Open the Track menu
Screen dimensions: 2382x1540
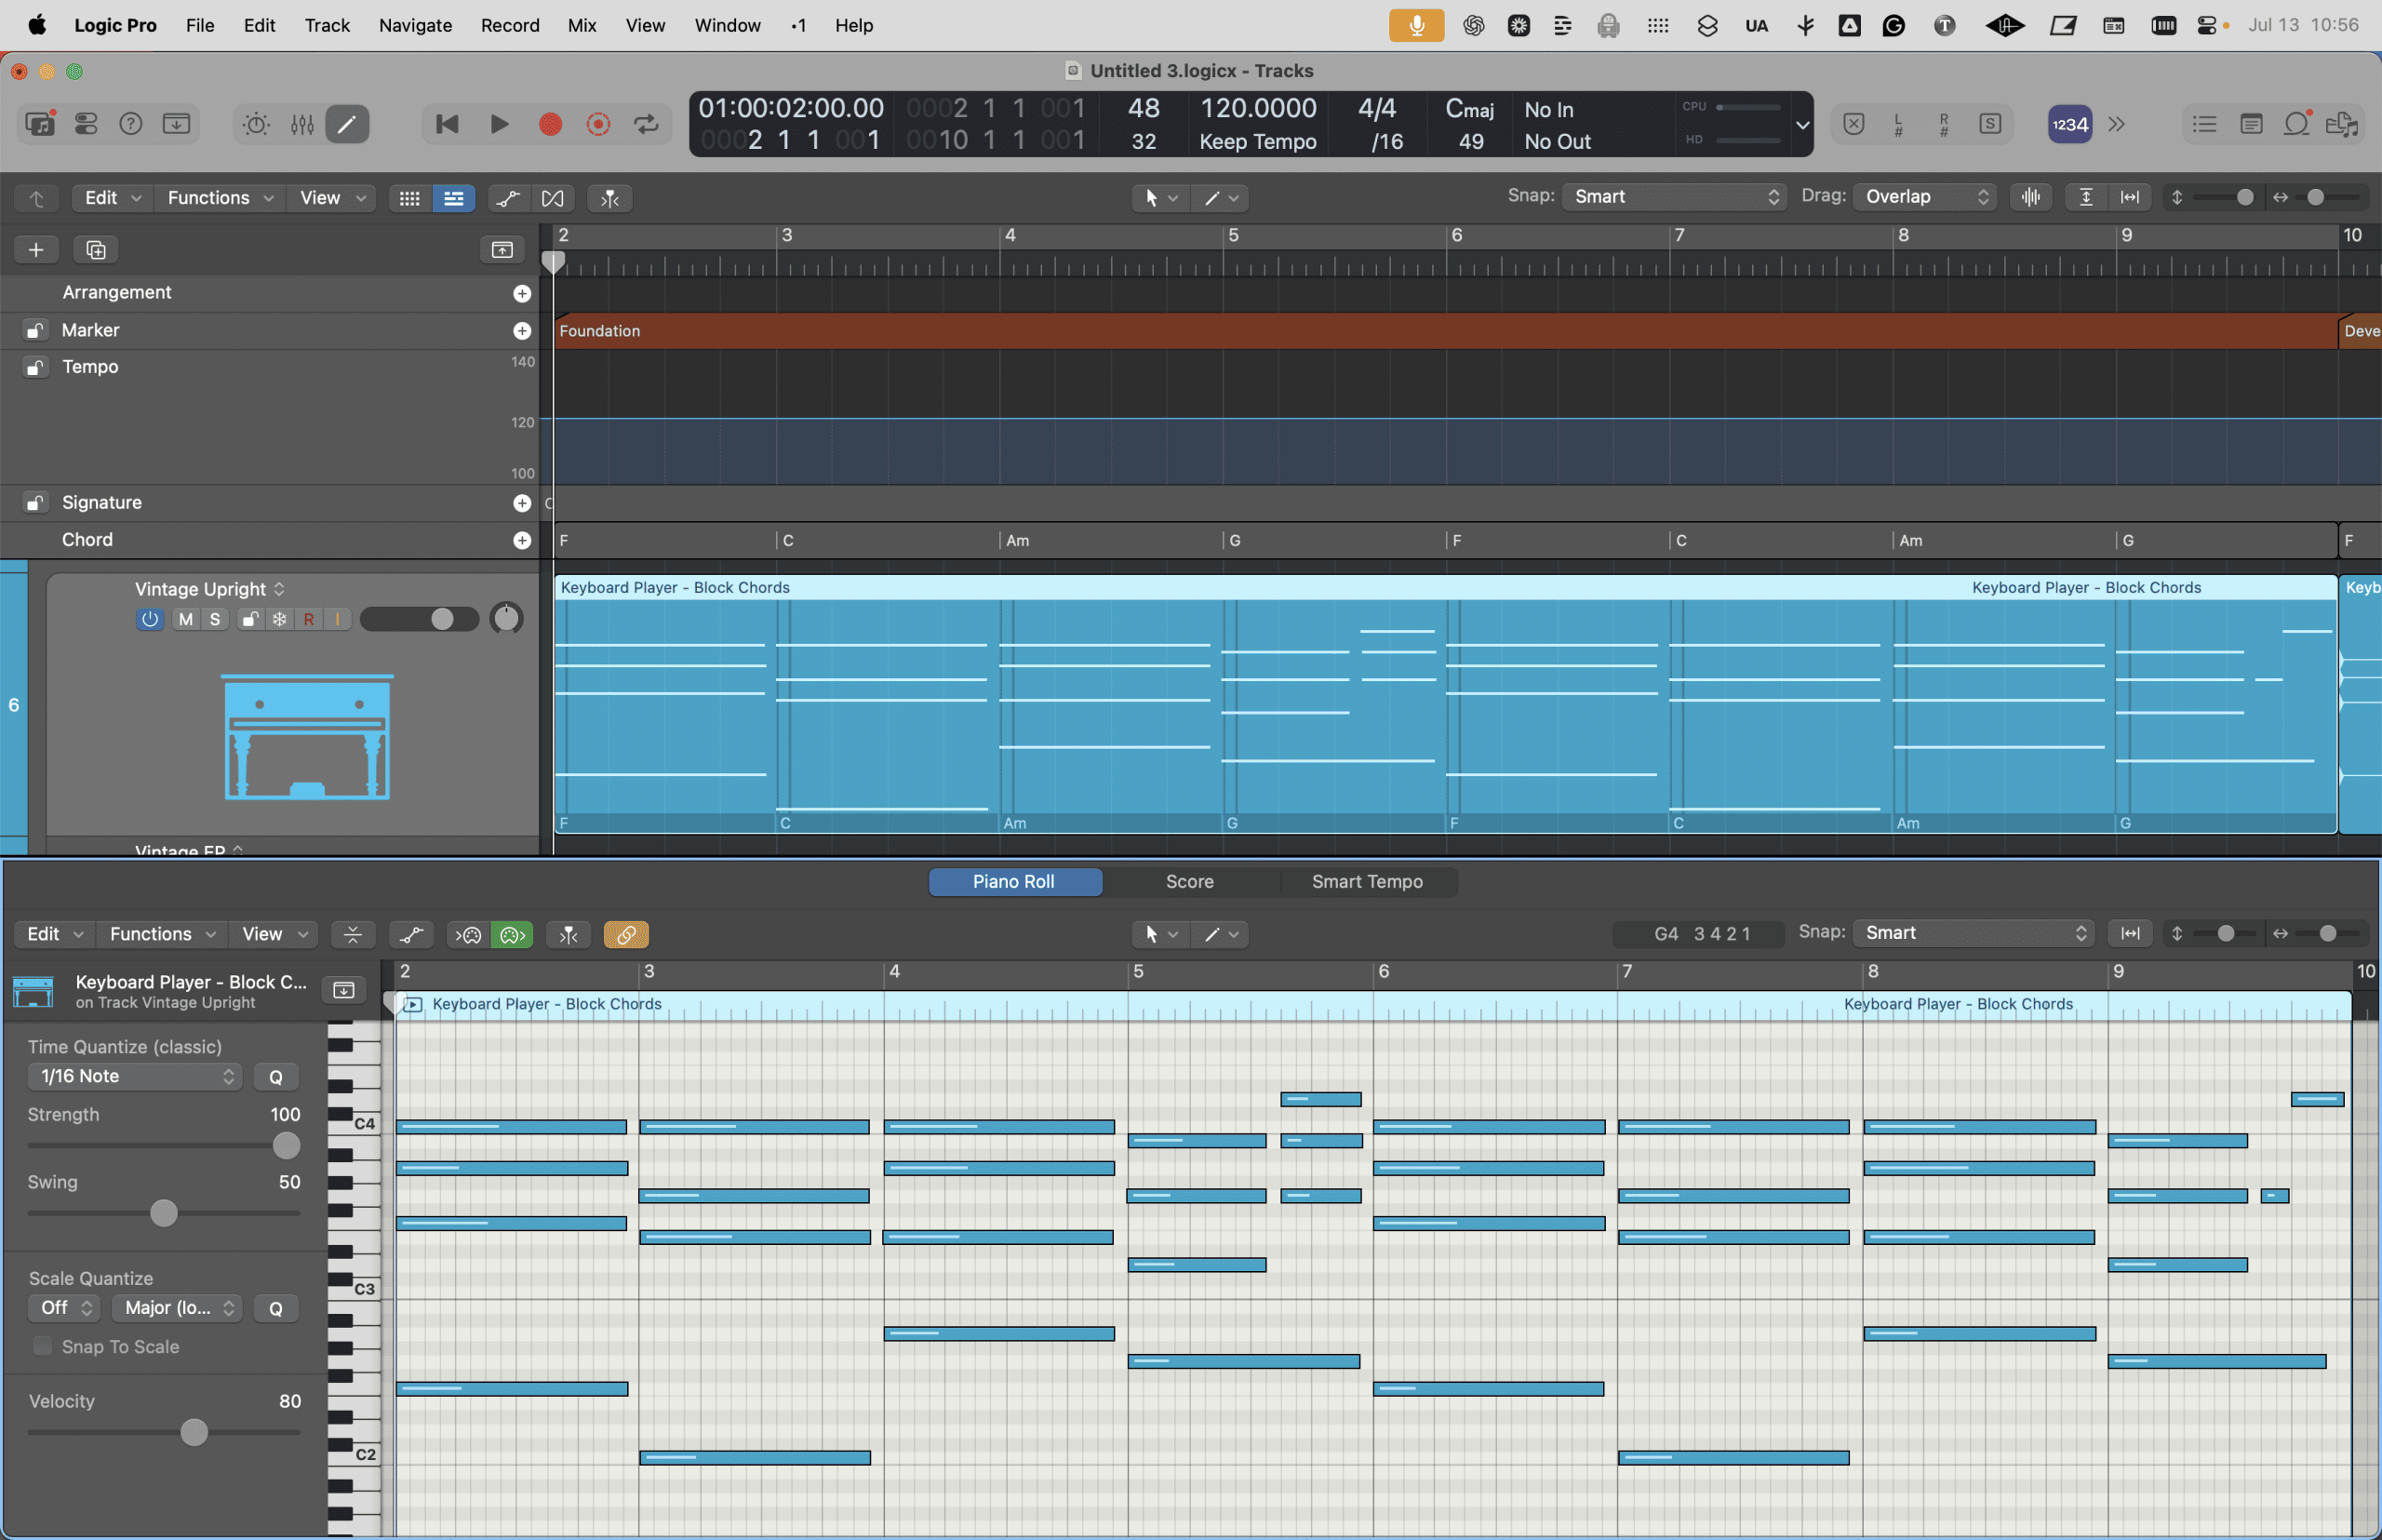coord(327,25)
